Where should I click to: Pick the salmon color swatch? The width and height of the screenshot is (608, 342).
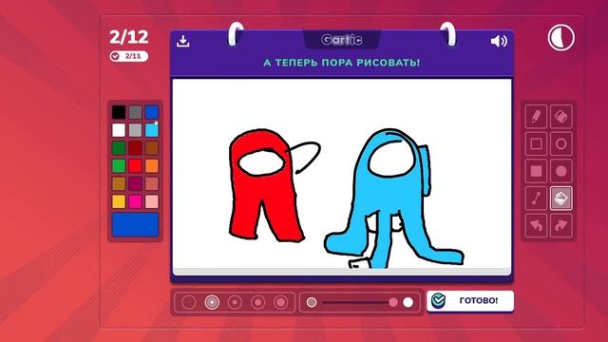[152, 183]
